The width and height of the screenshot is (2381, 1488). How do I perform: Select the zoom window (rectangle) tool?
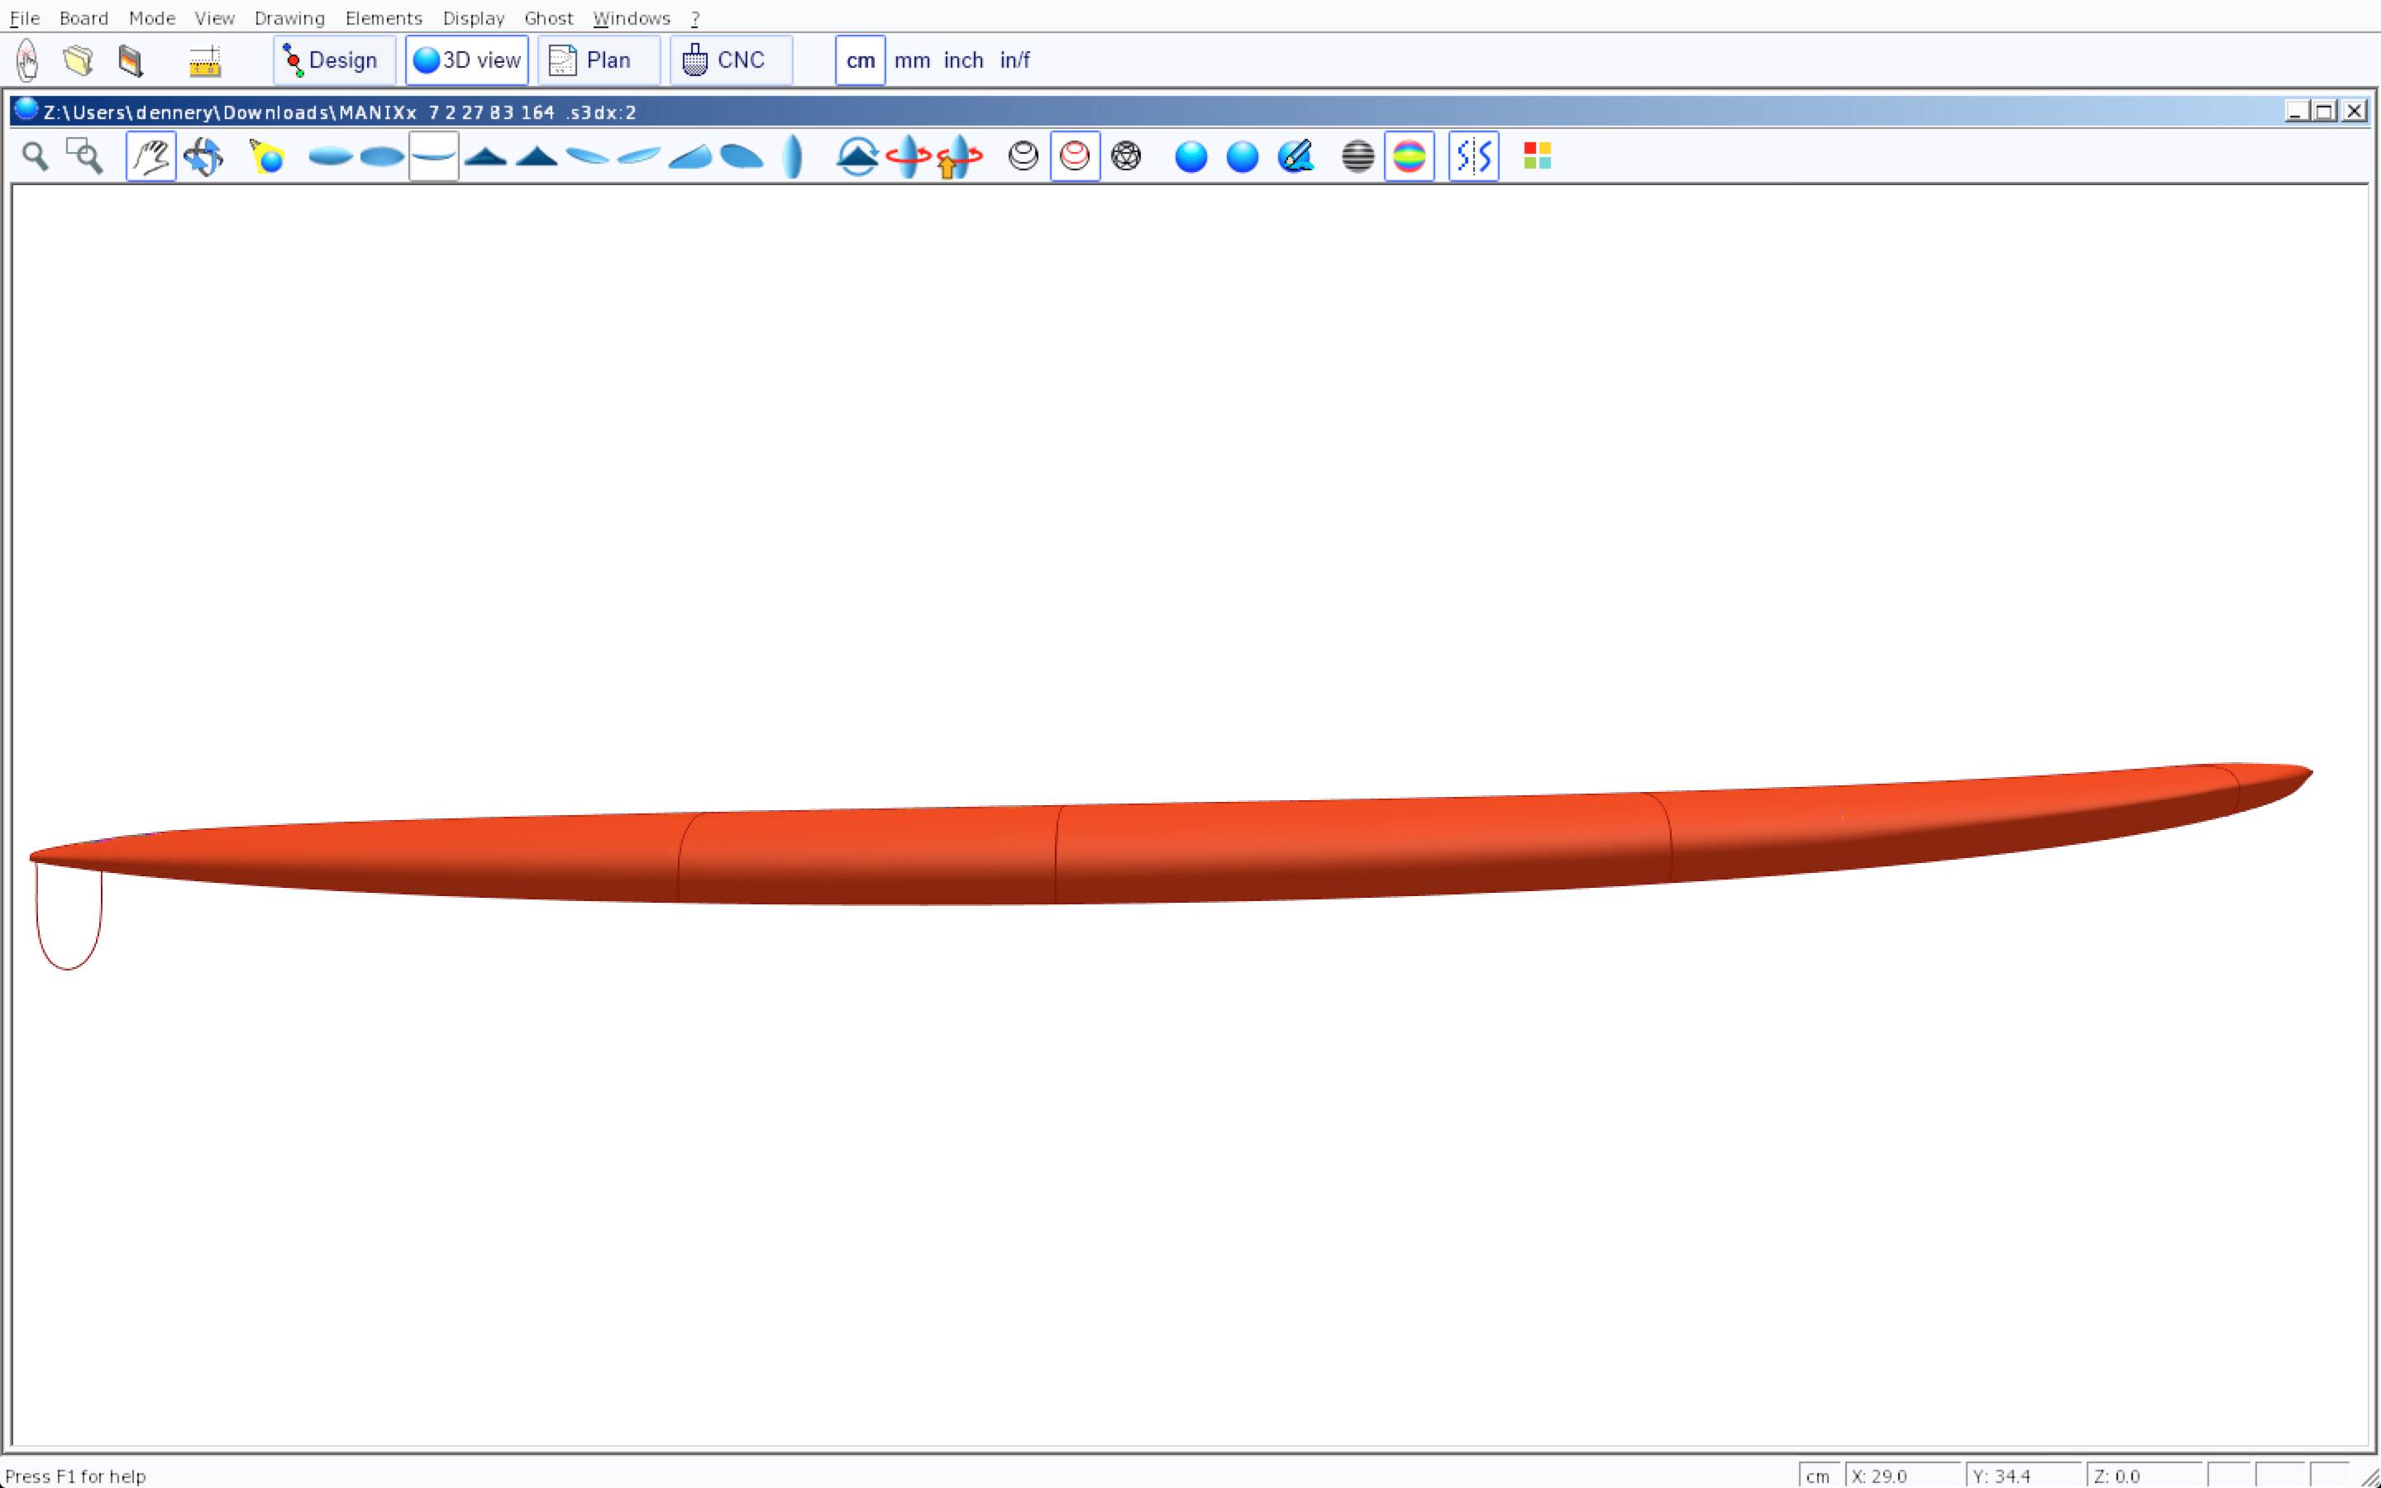pyautogui.click(x=84, y=156)
